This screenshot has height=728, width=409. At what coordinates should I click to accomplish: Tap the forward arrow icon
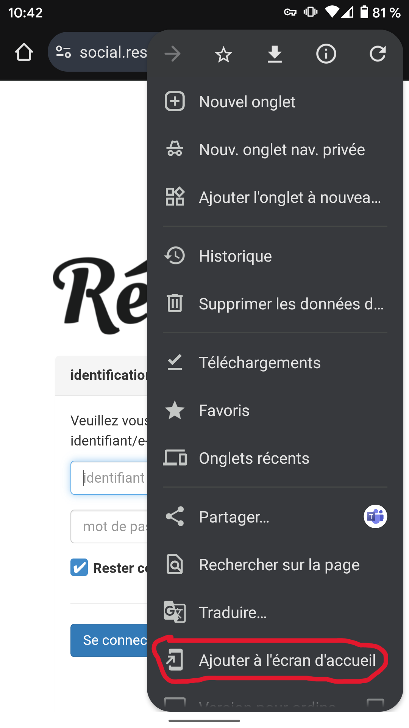coord(173,54)
